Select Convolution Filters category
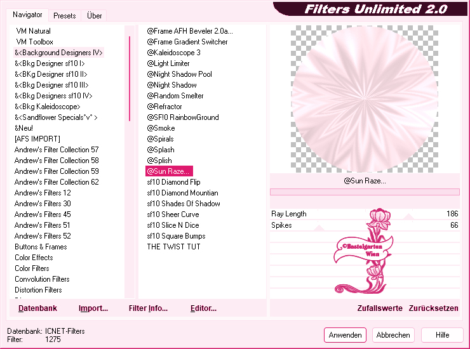470x349 pixels. click(42, 279)
